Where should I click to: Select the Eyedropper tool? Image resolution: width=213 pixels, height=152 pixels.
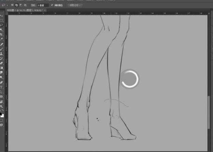[1, 39]
